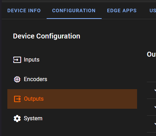Image resolution: width=156 pixels, height=136 pixels.
Task: Expand the third output row chevron
Action: [x=155, y=124]
